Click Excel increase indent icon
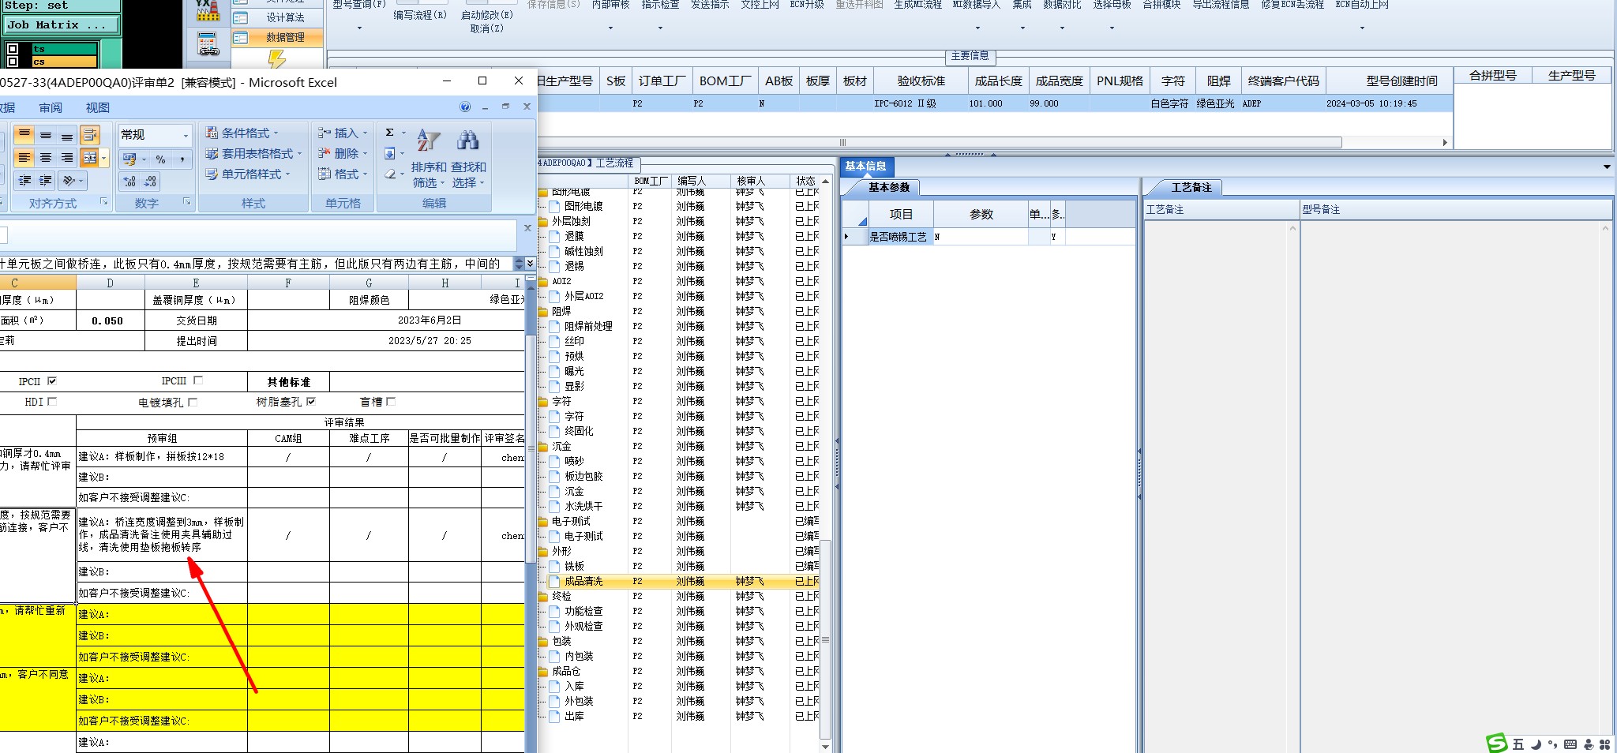The height and width of the screenshot is (753, 1617). pos(46,181)
